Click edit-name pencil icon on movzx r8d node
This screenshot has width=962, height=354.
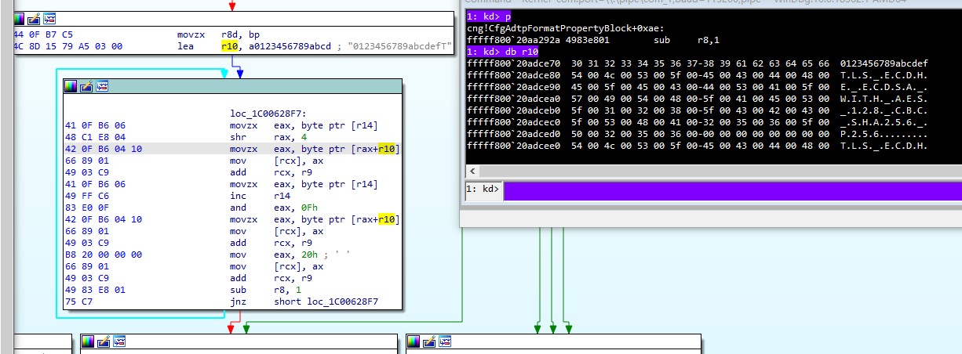(x=34, y=18)
